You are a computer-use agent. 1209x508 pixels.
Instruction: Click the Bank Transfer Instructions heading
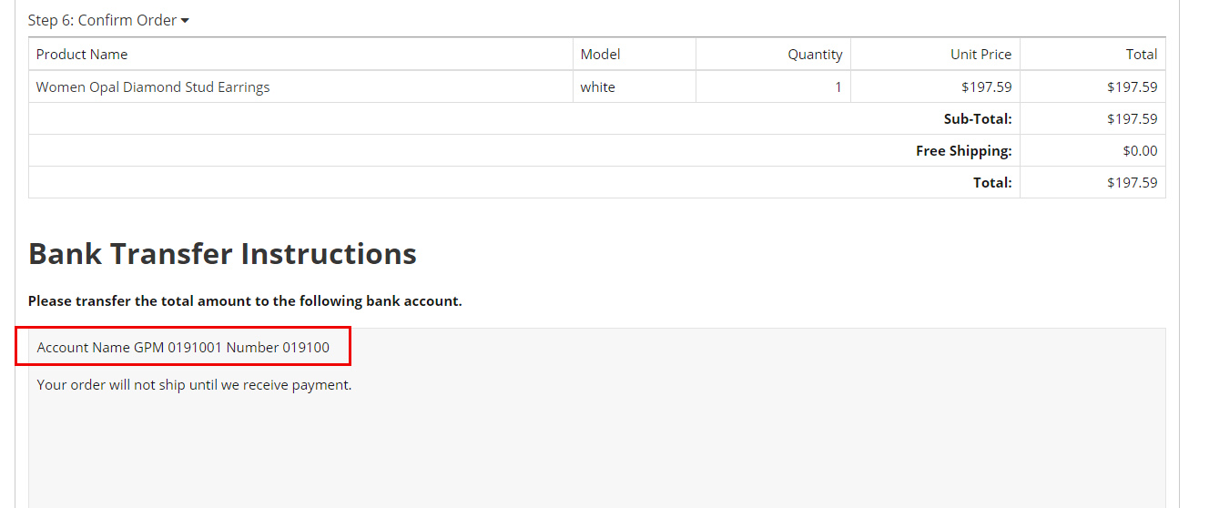222,253
